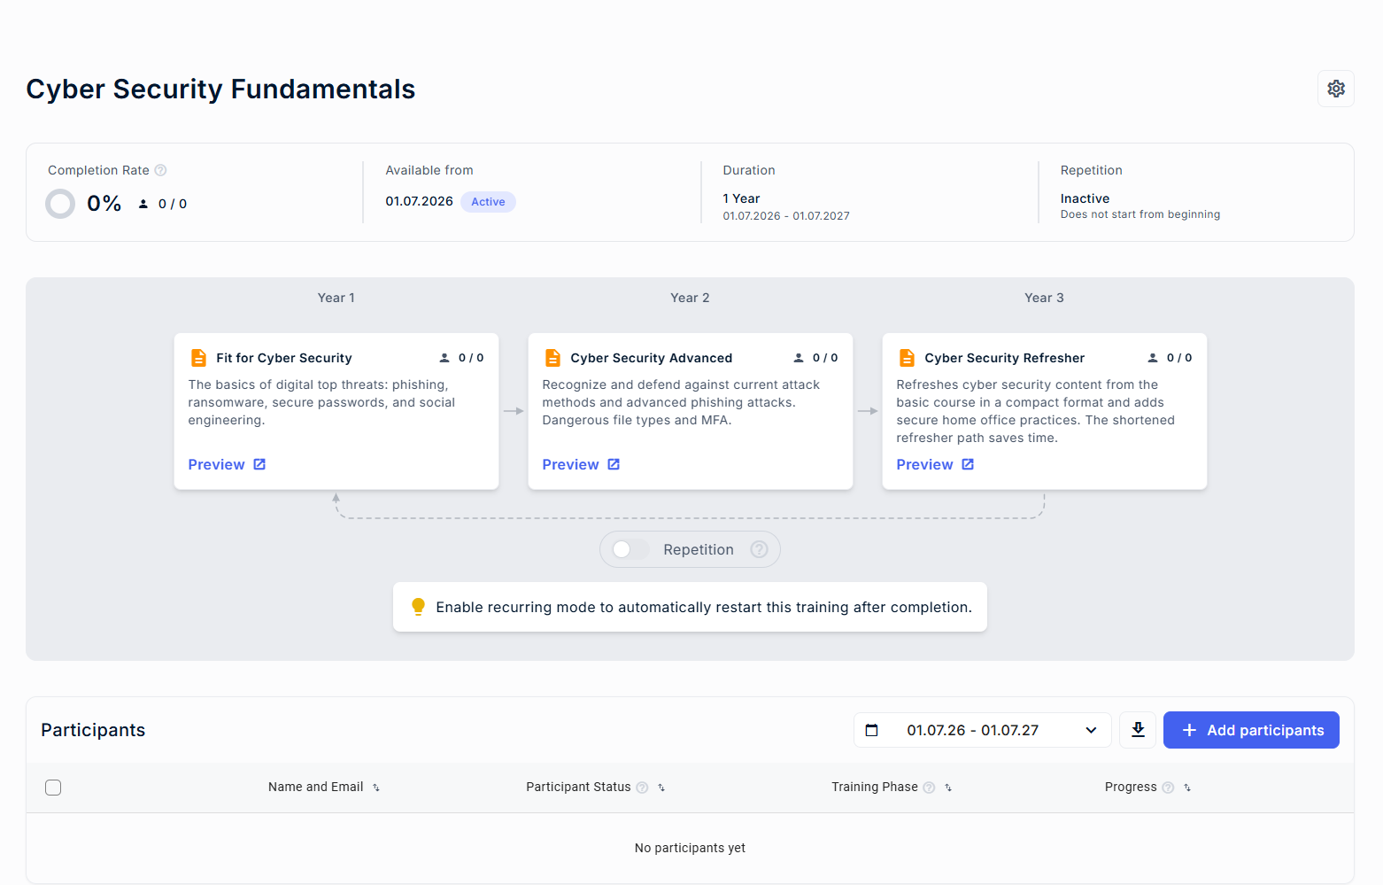
Task: Click the '01.07.2026' available from date
Action: click(x=419, y=201)
